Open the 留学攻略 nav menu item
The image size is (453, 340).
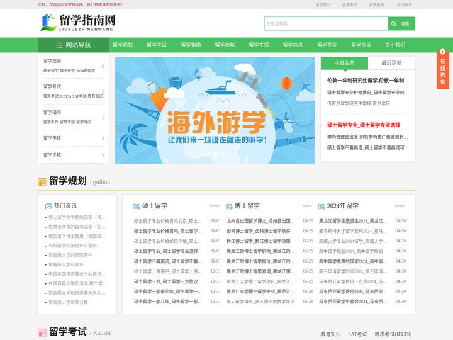[x=225, y=45]
